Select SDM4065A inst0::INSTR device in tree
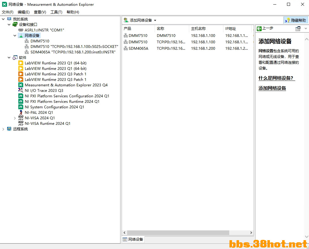The width and height of the screenshot is (309, 249). coord(73,52)
